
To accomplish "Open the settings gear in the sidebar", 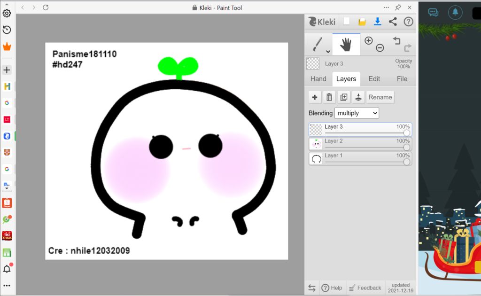I will (x=7, y=13).
